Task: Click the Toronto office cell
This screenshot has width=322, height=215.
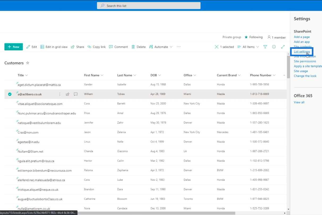Action: click(188, 199)
